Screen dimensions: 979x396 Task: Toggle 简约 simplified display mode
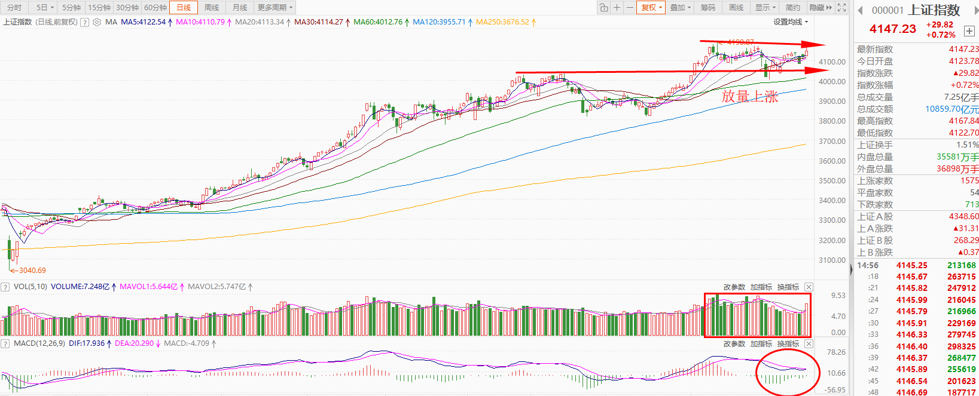(793, 7)
